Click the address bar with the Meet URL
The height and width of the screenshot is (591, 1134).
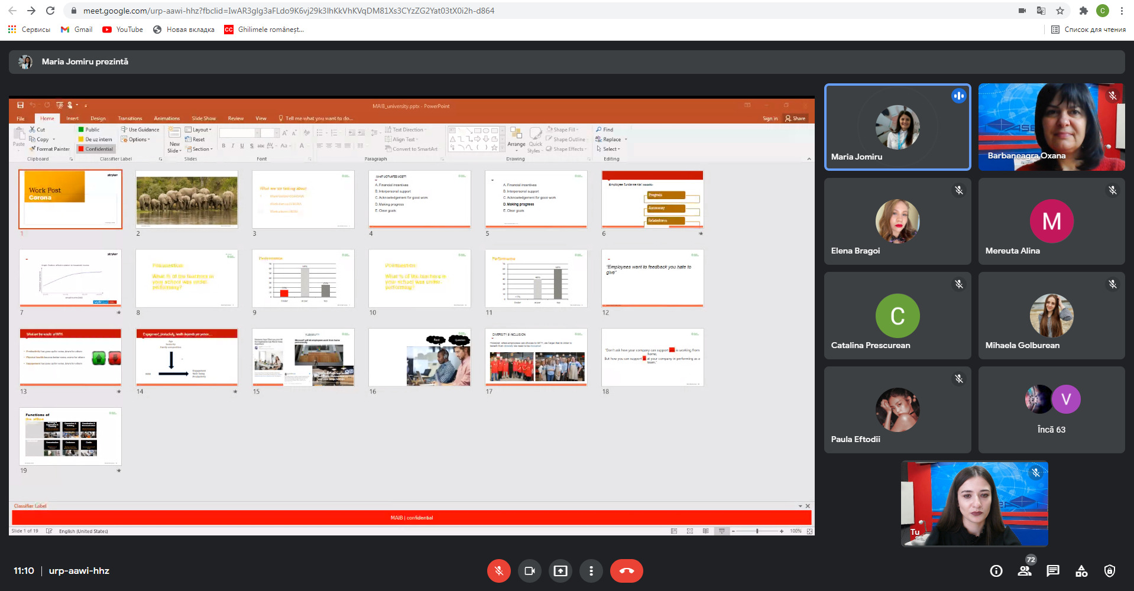[289, 11]
